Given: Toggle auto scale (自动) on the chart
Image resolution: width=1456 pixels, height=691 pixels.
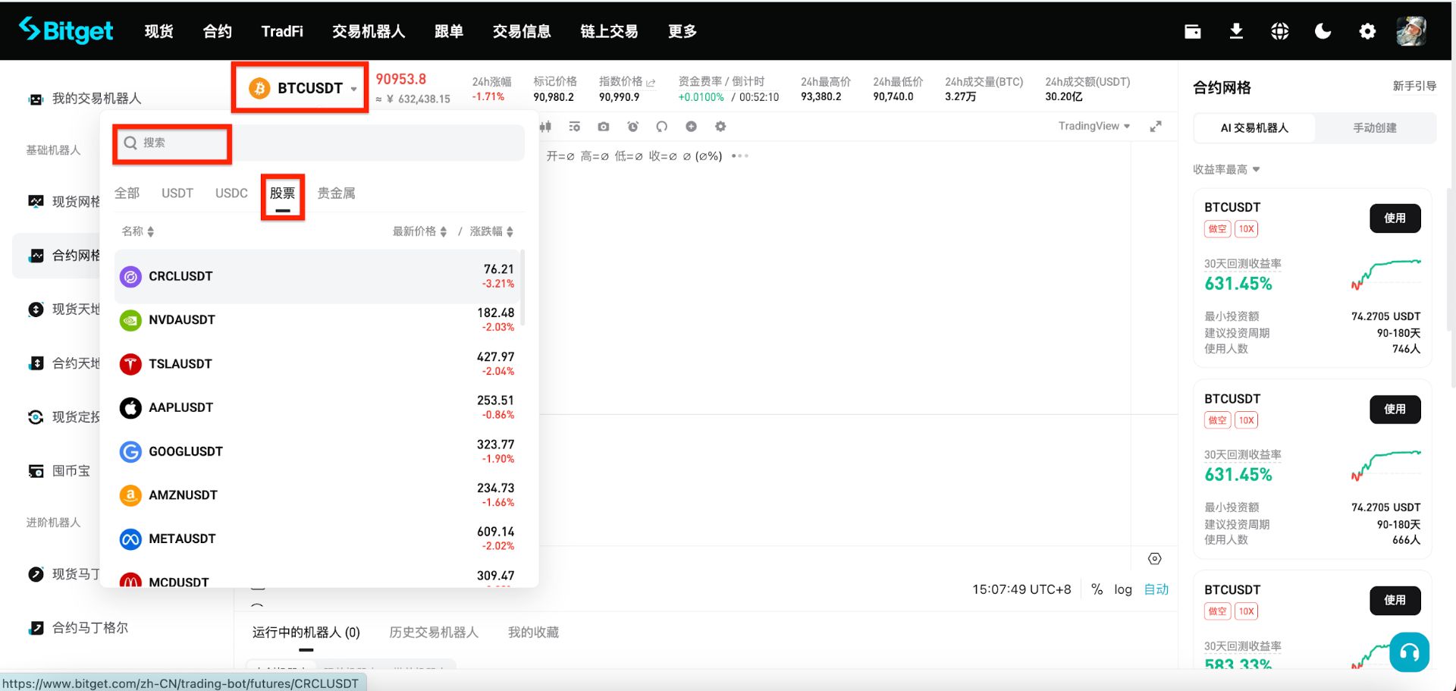Looking at the screenshot, I should (1156, 589).
